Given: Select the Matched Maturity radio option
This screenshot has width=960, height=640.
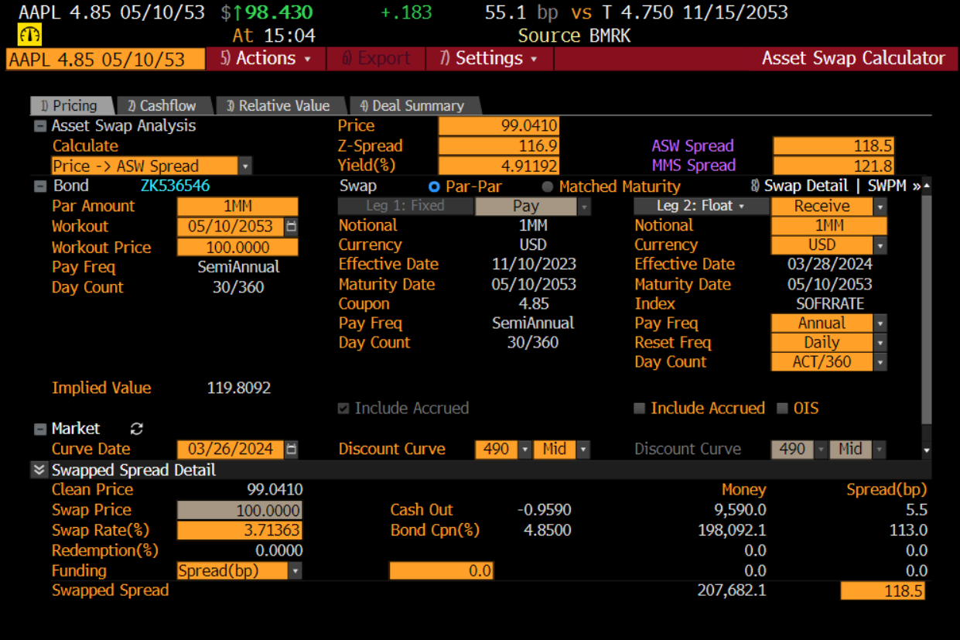Looking at the screenshot, I should tap(548, 187).
